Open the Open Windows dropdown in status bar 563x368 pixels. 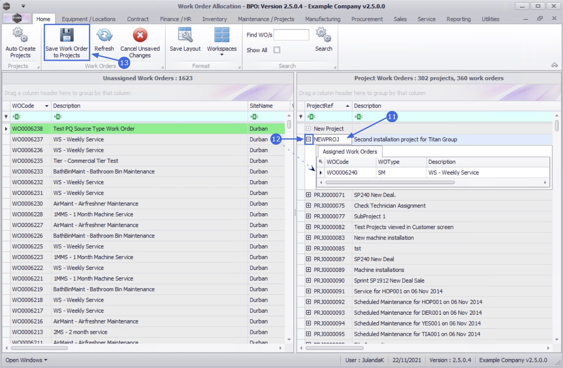(x=26, y=360)
